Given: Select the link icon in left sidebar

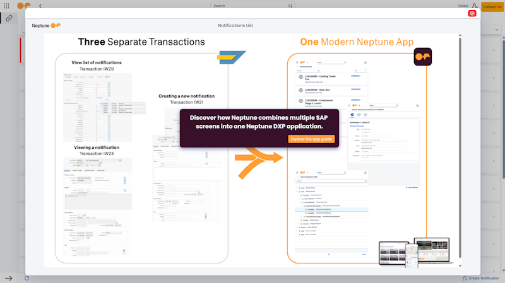Looking at the screenshot, I should click(9, 18).
